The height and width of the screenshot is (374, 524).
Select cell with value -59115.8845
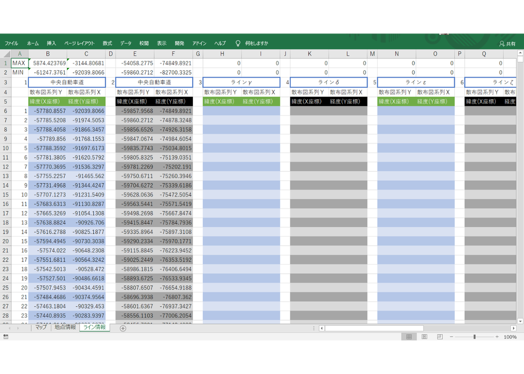tap(135, 250)
